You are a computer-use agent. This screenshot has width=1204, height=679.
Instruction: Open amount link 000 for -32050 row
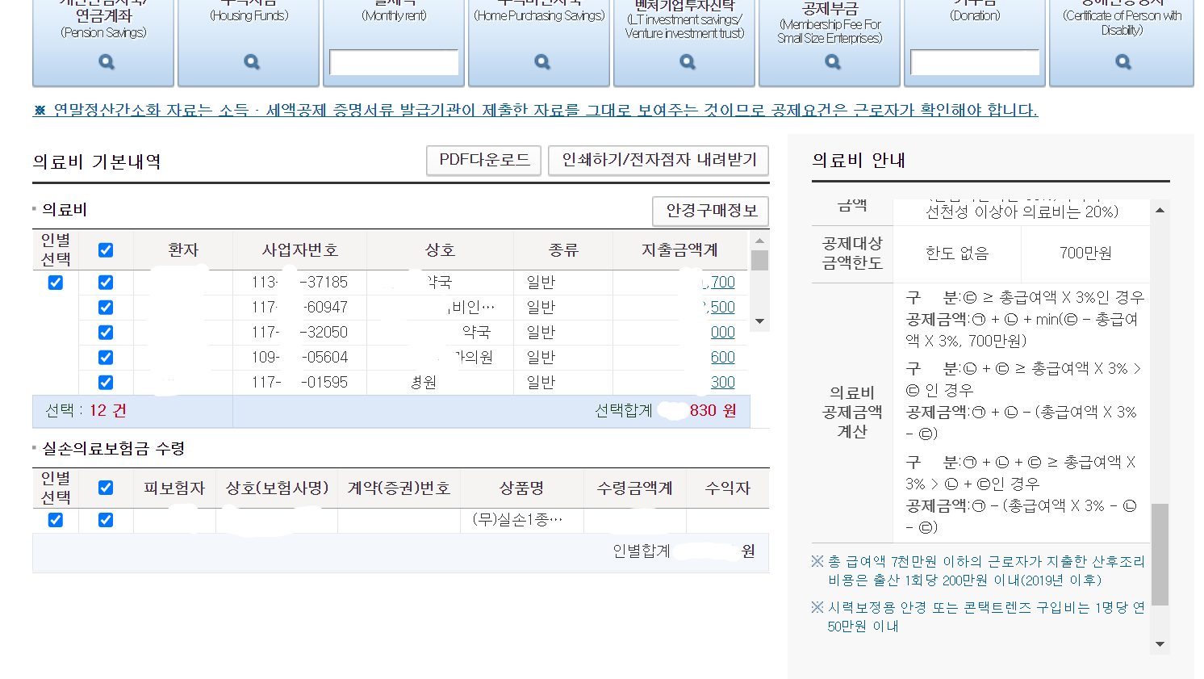723,333
